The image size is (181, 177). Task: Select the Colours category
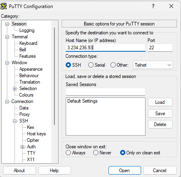click(26, 95)
